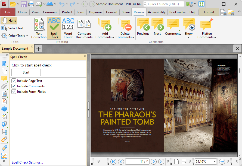Go to Previous comment

tap(143, 27)
